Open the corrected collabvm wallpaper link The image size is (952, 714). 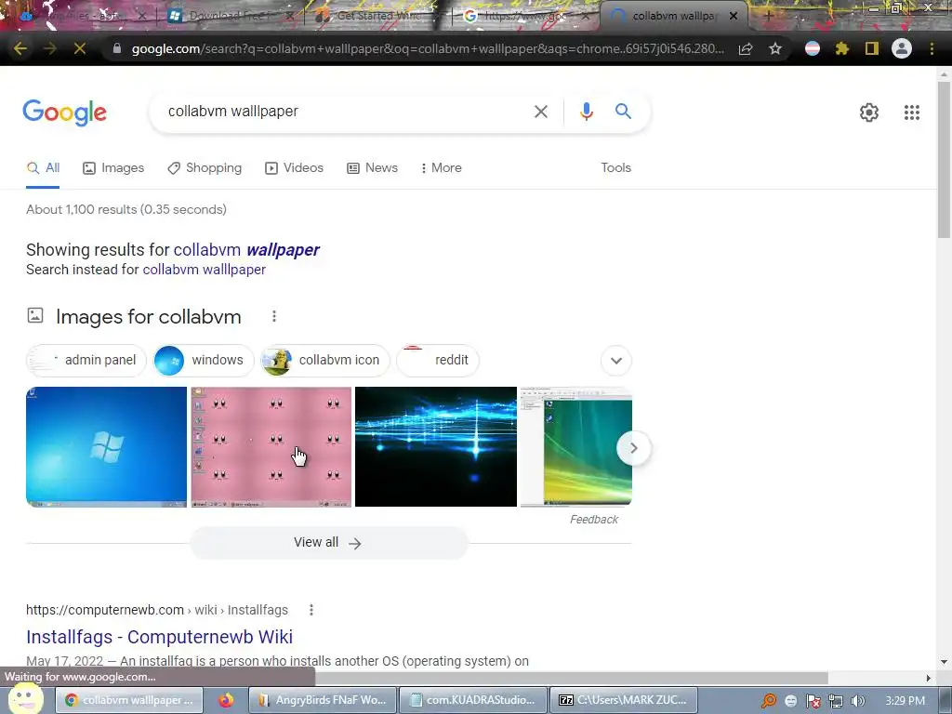(x=246, y=249)
